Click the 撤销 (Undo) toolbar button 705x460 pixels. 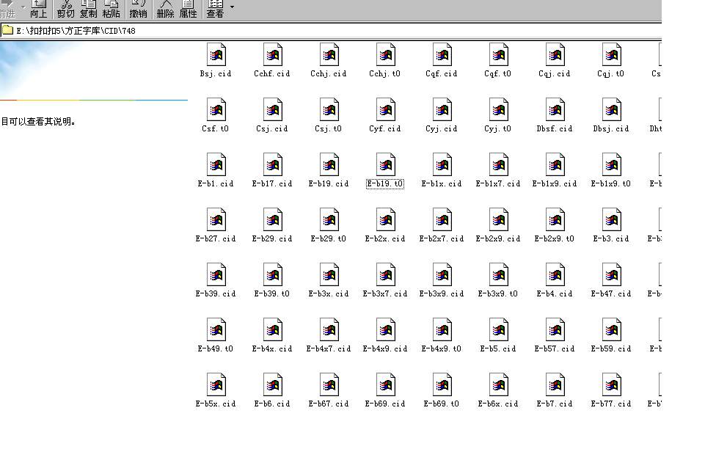coord(138,9)
